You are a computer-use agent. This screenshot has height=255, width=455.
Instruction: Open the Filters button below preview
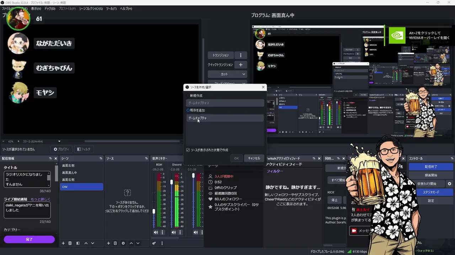(x=84, y=149)
